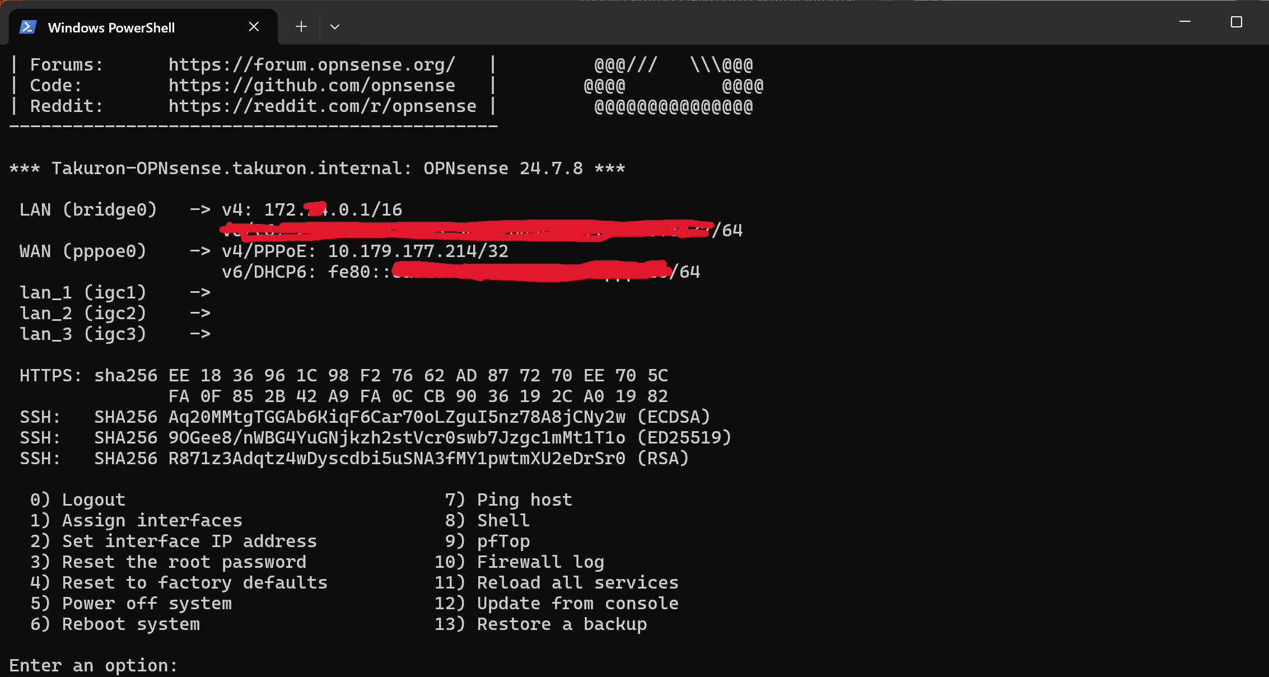Click the lan_3 (igc3) row

(115, 334)
